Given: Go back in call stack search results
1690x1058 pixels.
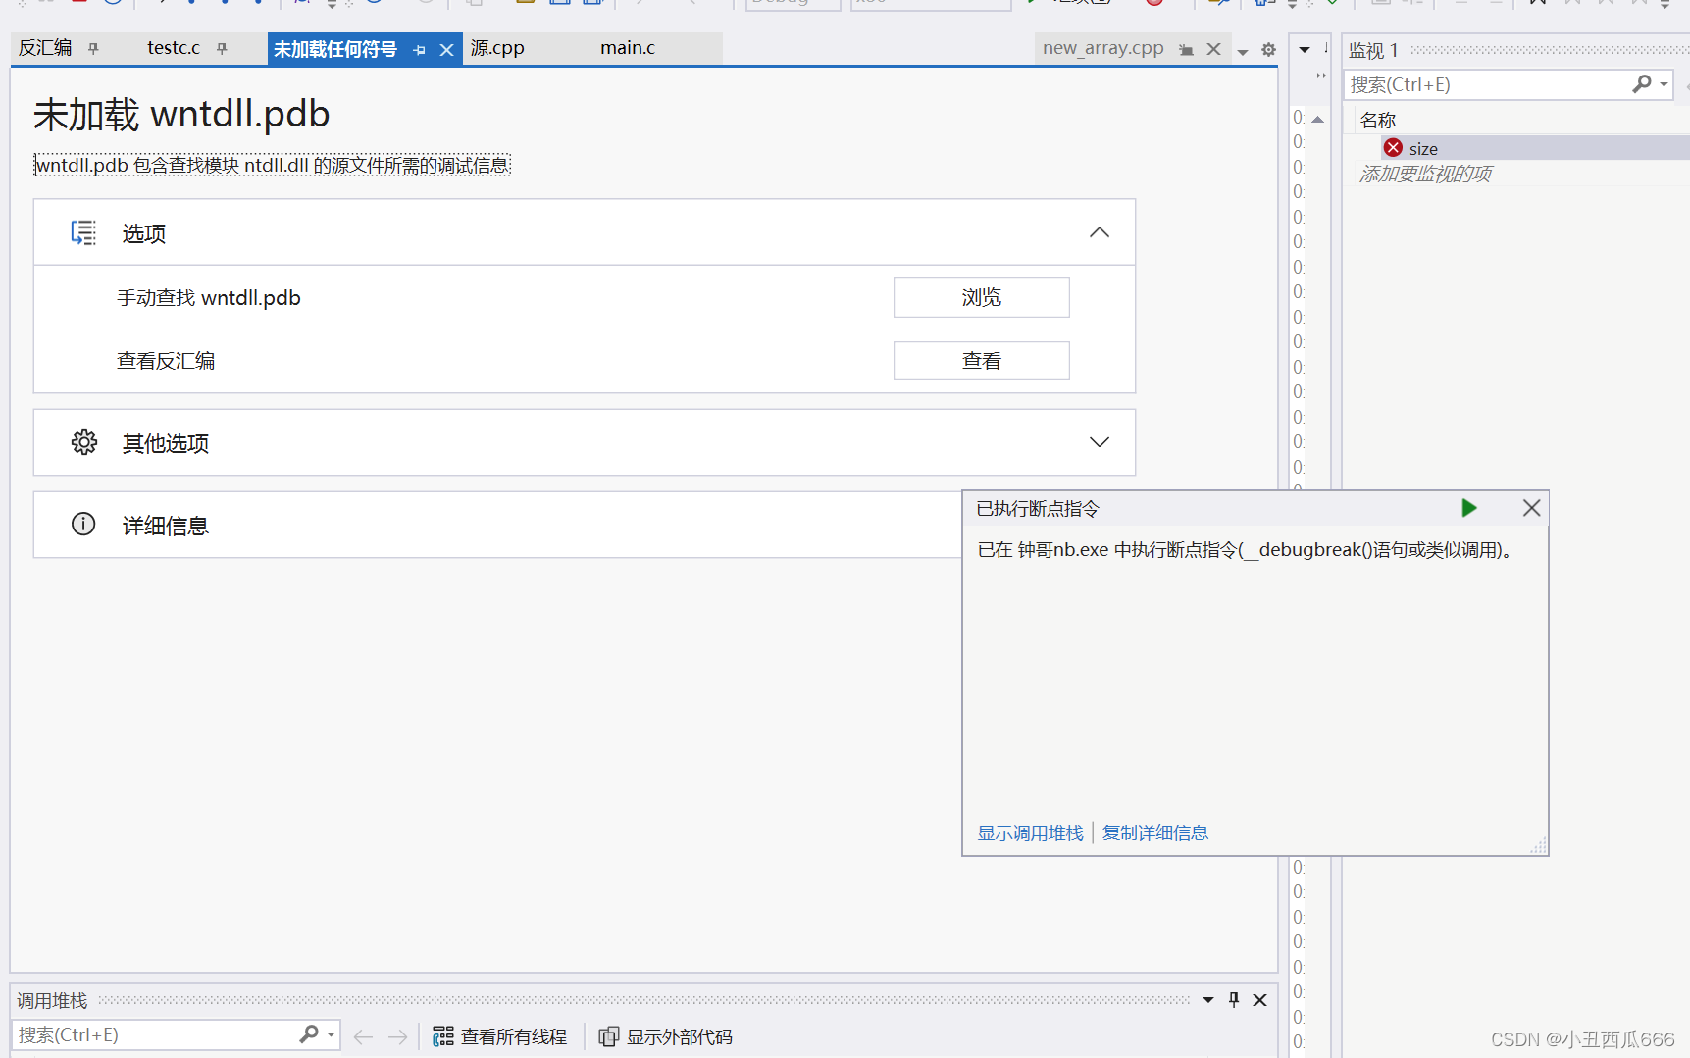Looking at the screenshot, I should [x=363, y=1036].
